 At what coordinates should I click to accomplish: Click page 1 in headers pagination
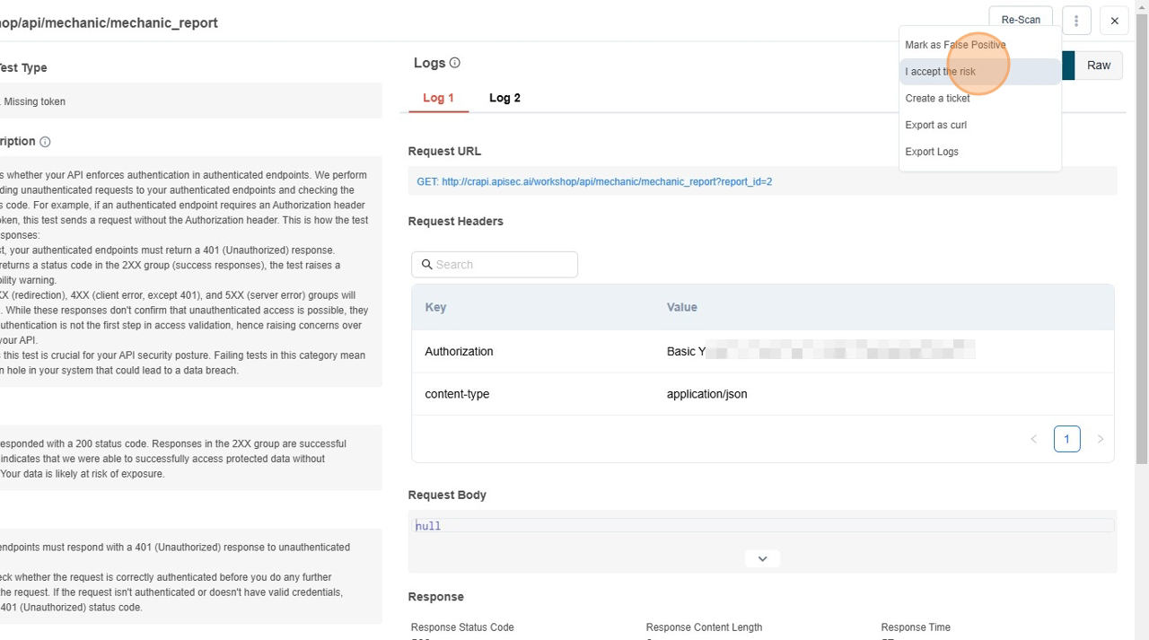point(1066,439)
